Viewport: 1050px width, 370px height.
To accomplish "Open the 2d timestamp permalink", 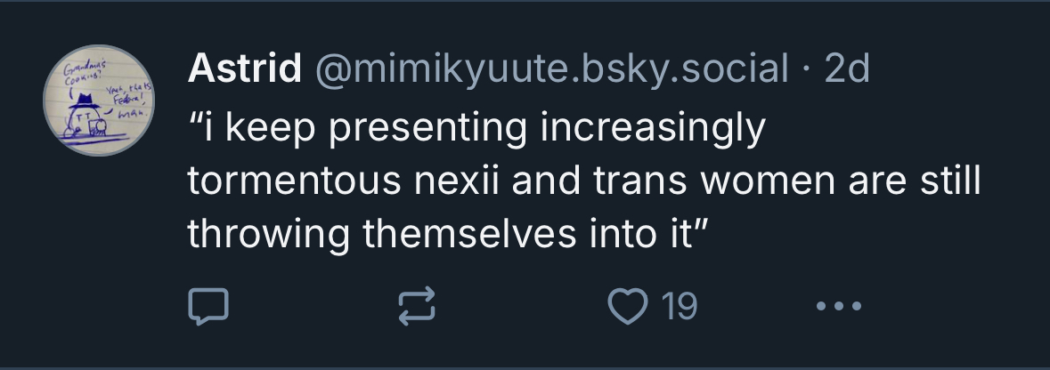I will (x=846, y=68).
